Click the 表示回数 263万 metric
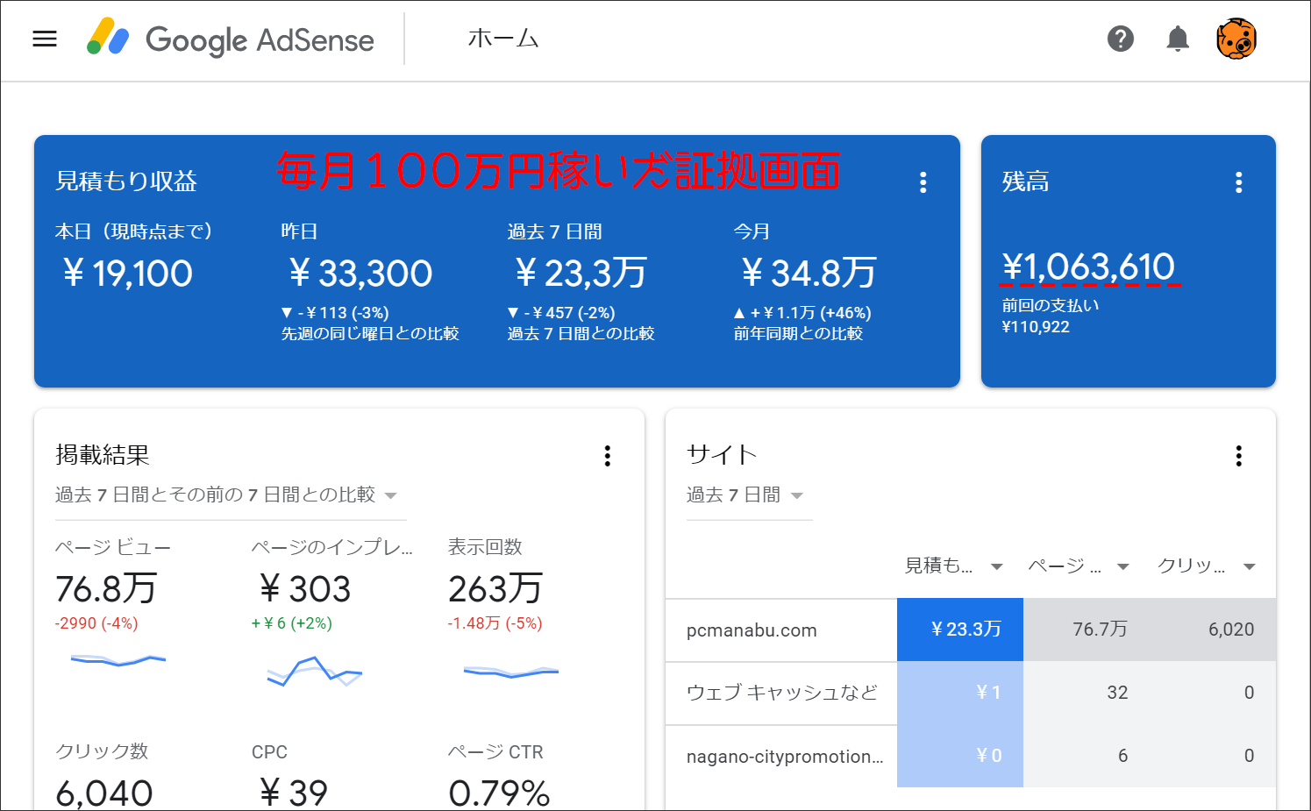1311x811 pixels. [495, 589]
